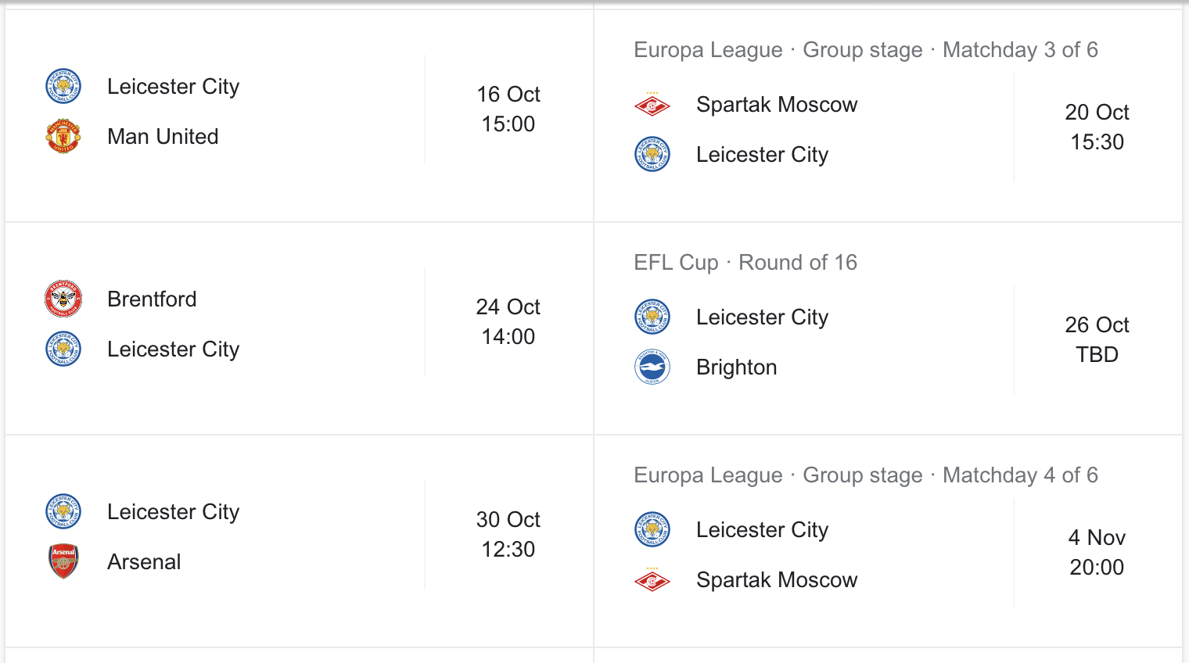Select the Arsenal team name
The height and width of the screenshot is (663, 1189).
pos(144,561)
